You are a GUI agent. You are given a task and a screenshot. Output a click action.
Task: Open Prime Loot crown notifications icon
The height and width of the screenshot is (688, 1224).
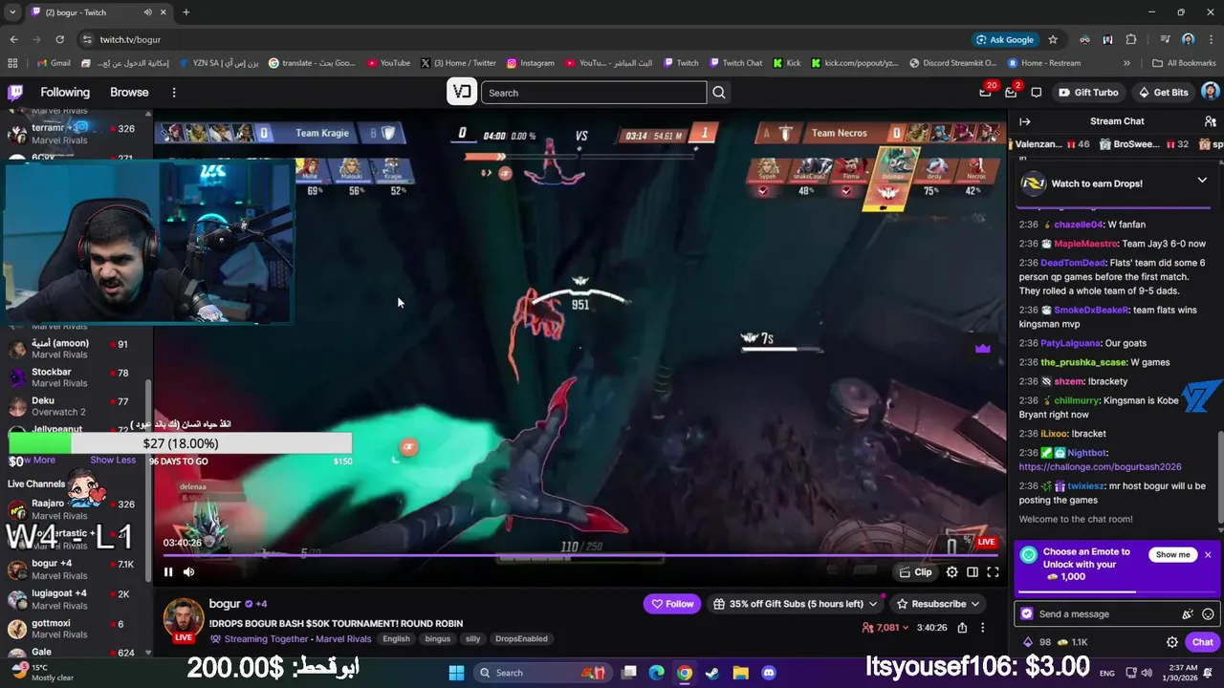[986, 93]
